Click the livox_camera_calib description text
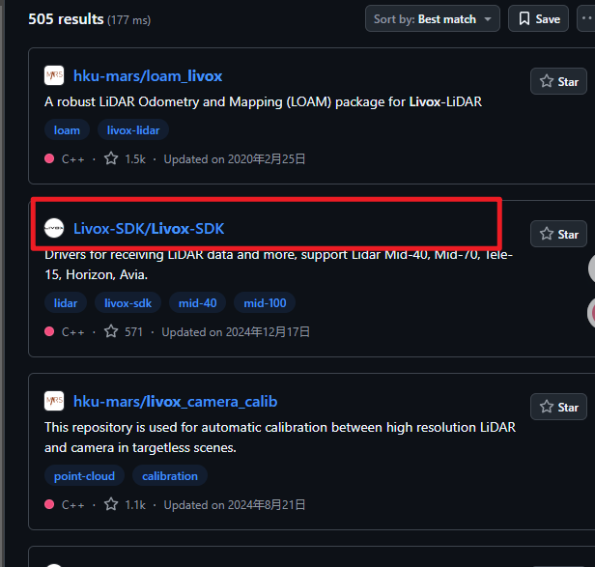The width and height of the screenshot is (595, 567). click(280, 438)
